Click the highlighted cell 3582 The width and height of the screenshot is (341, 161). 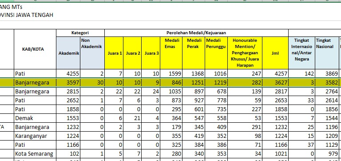tap(327, 83)
